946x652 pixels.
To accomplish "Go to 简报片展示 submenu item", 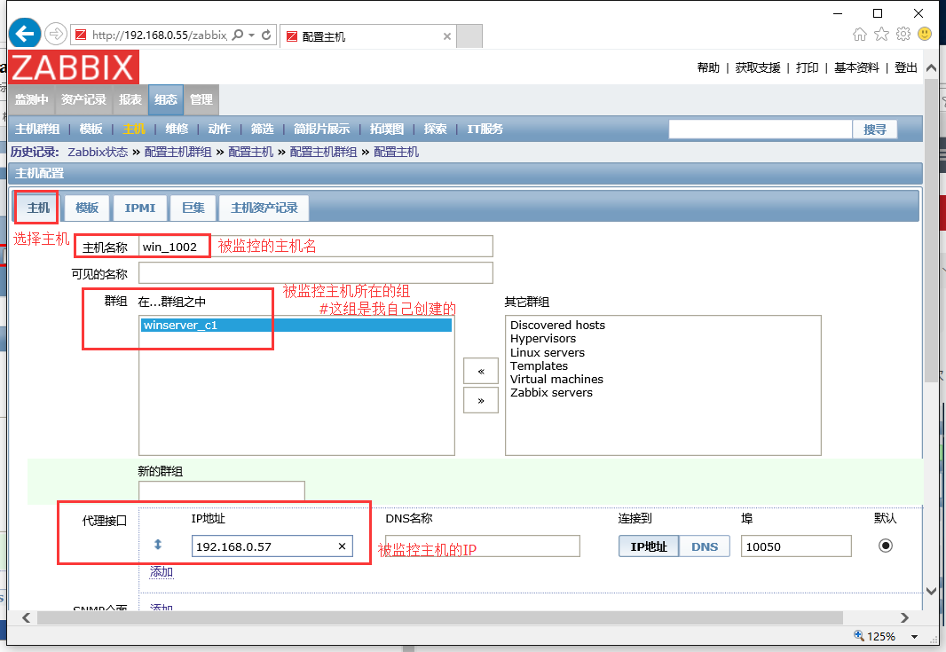I will (x=321, y=130).
